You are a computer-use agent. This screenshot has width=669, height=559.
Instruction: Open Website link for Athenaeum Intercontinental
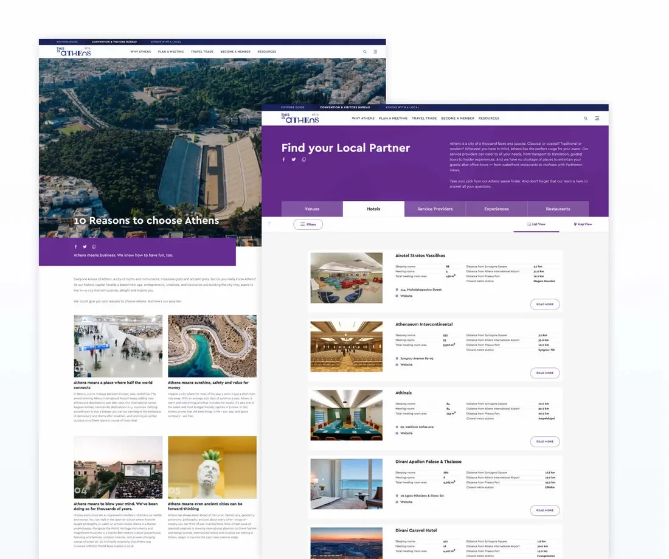click(x=406, y=365)
